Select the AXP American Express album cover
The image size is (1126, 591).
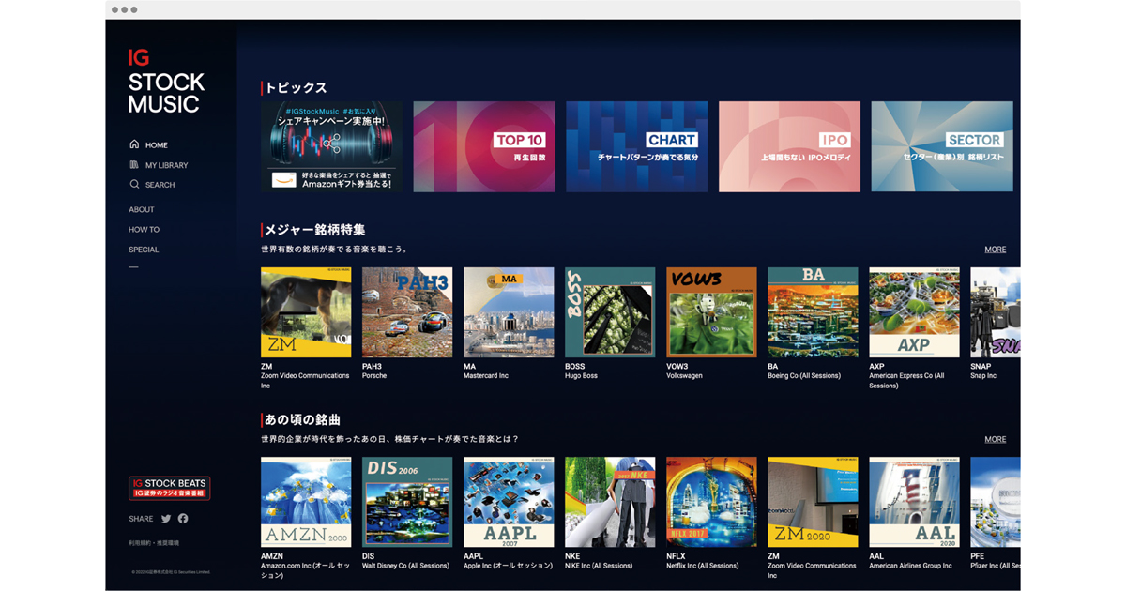pyautogui.click(x=914, y=312)
